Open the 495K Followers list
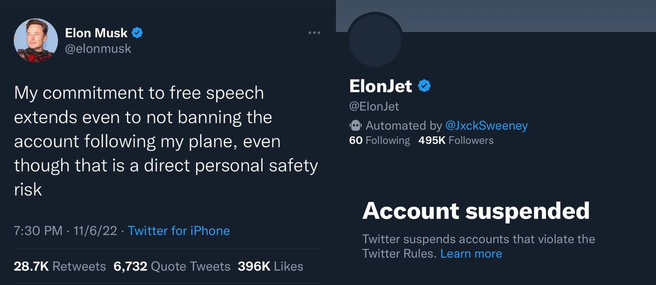The width and height of the screenshot is (656, 285). coord(456,140)
